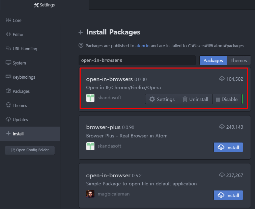Disable the open-in-browsers package

pyautogui.click(x=227, y=99)
